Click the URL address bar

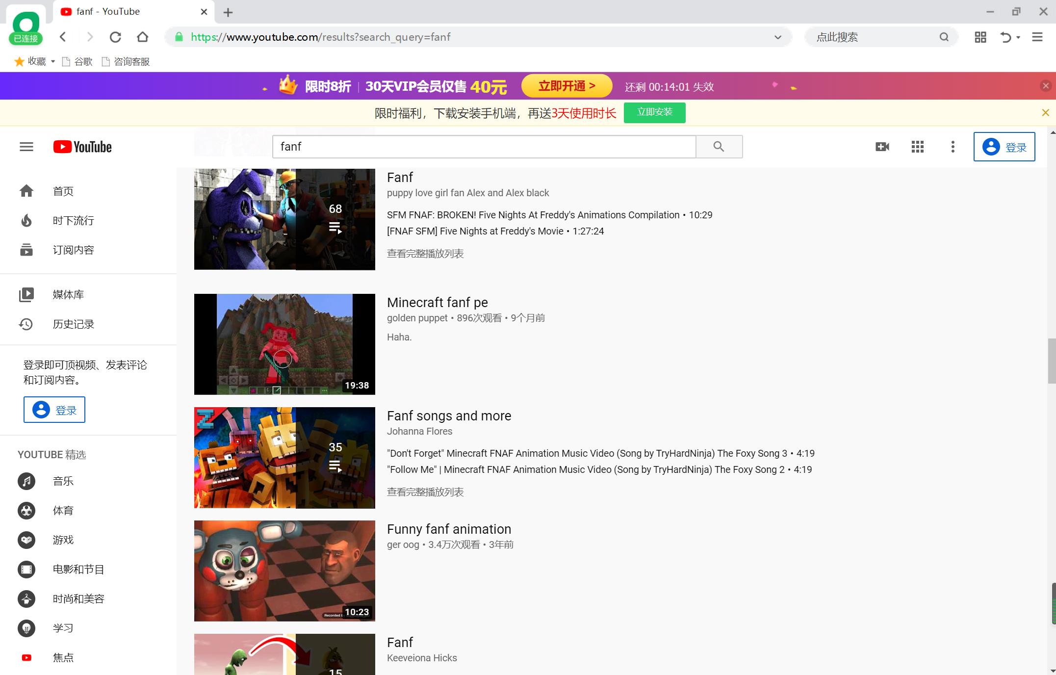478,37
